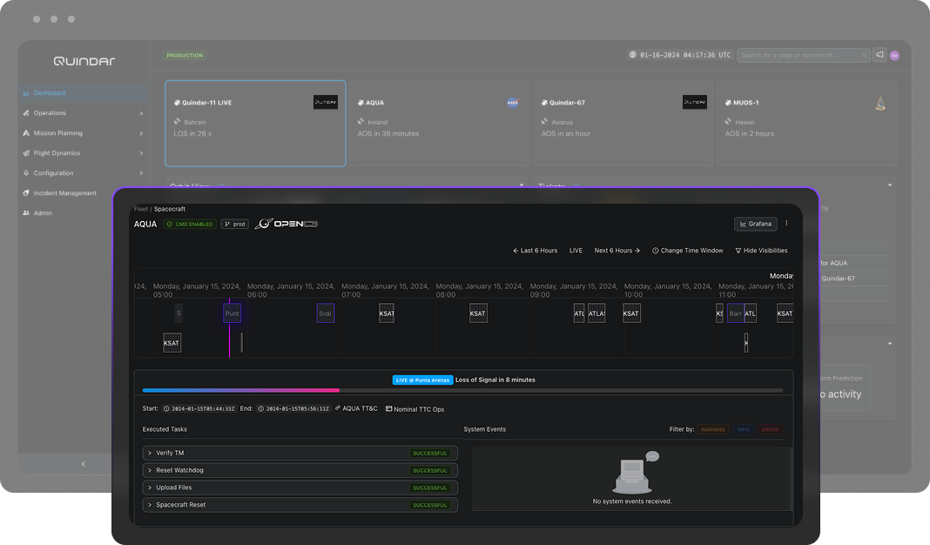Click the NASA logo on AQUA card

coord(512,103)
